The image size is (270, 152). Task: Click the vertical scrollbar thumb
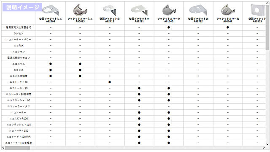click(267, 27)
